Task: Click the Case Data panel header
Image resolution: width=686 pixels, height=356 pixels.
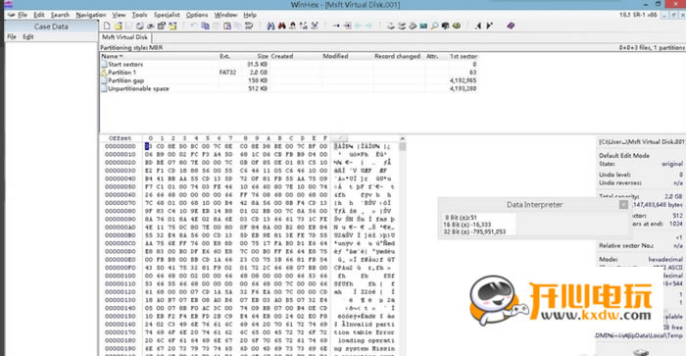Action: pyautogui.click(x=51, y=26)
